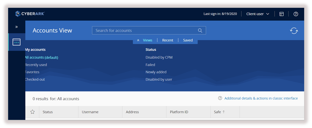Image resolution: width=312 pixels, height=128 pixels.
Task: Expand the sidebar with double-chevron icon
Action: point(16,27)
